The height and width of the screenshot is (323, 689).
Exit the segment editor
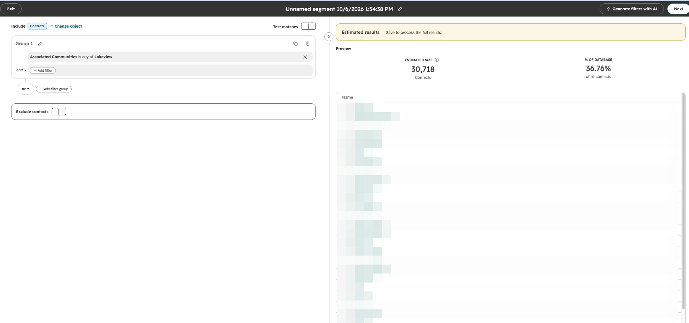11,9
